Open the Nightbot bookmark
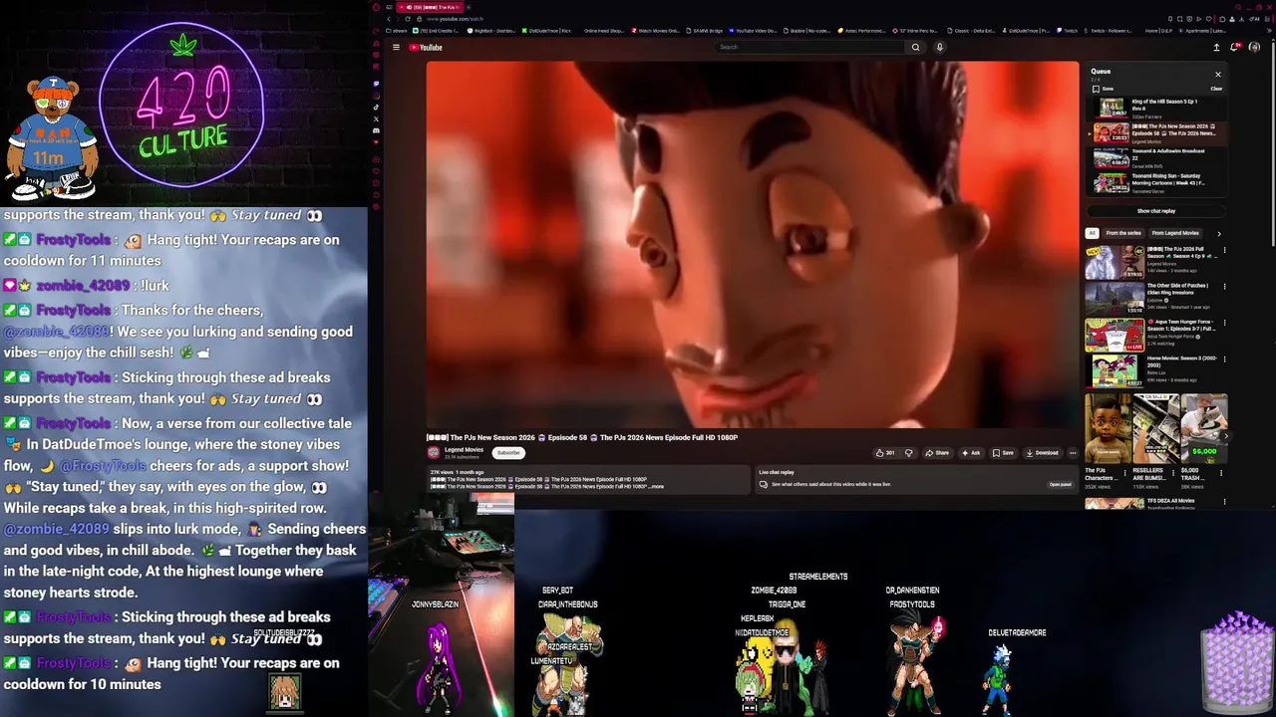The height and width of the screenshot is (717, 1276). [x=493, y=31]
